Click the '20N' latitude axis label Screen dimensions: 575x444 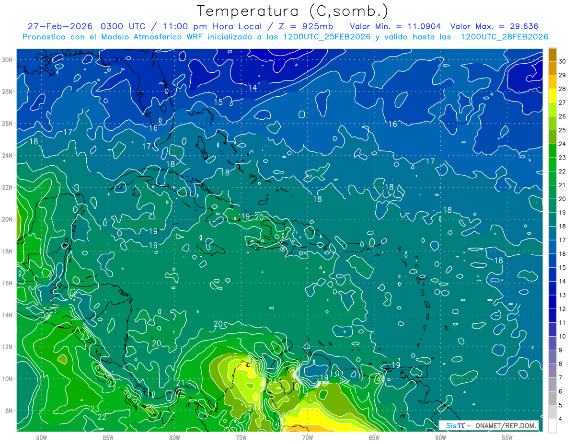coord(8,219)
